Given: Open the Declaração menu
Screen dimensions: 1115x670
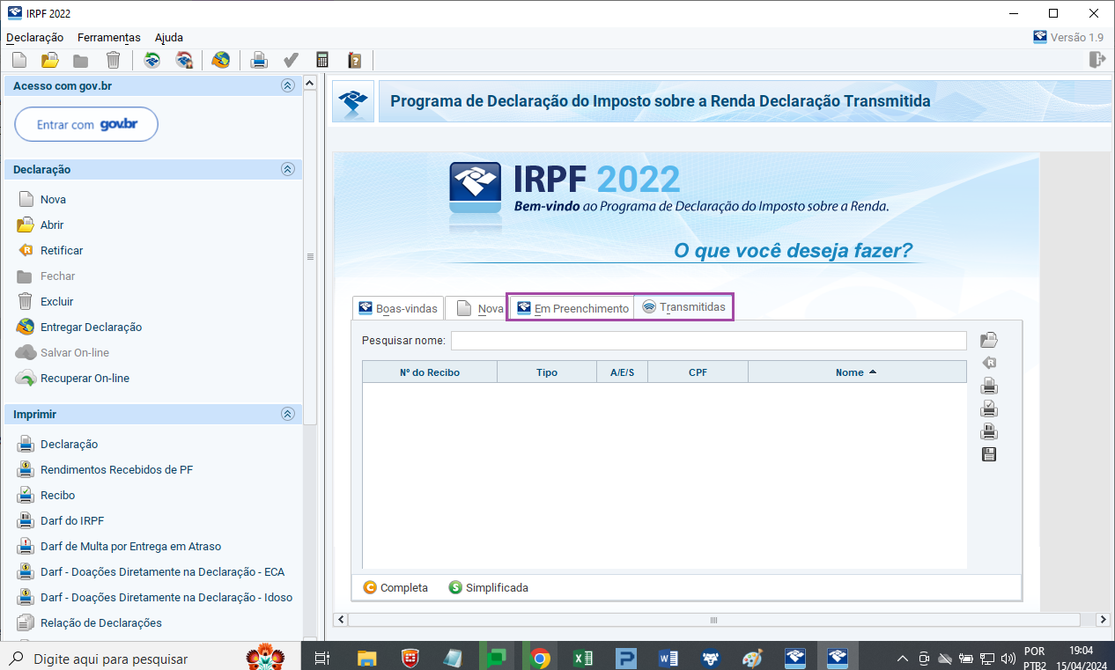Looking at the screenshot, I should pyautogui.click(x=35, y=38).
